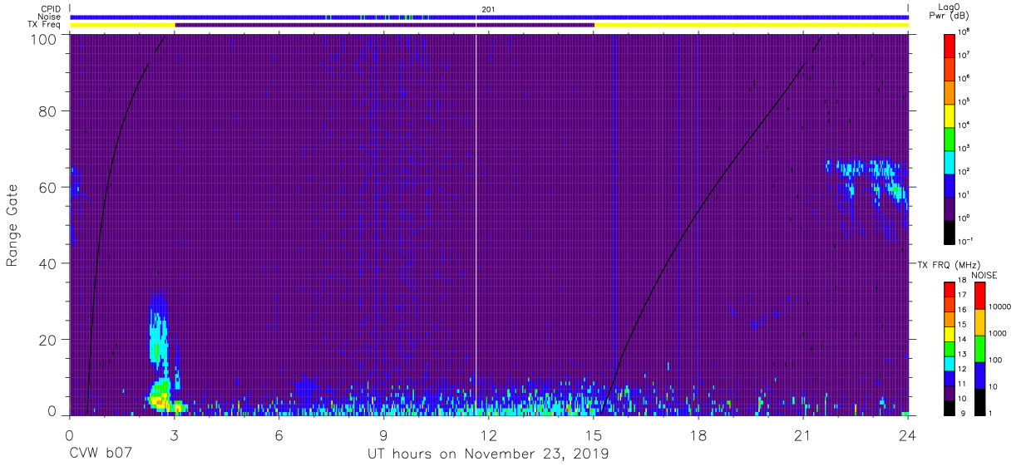Select the red 10000 NOISE legend swatch
Viewport: 1021px width, 471px height.
[x=979, y=295]
